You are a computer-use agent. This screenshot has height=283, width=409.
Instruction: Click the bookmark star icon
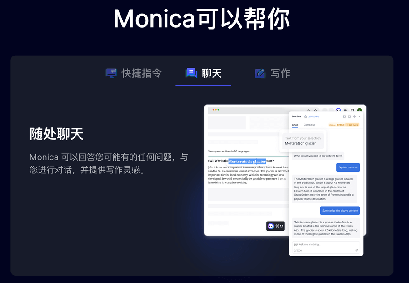pyautogui.click(x=316, y=110)
